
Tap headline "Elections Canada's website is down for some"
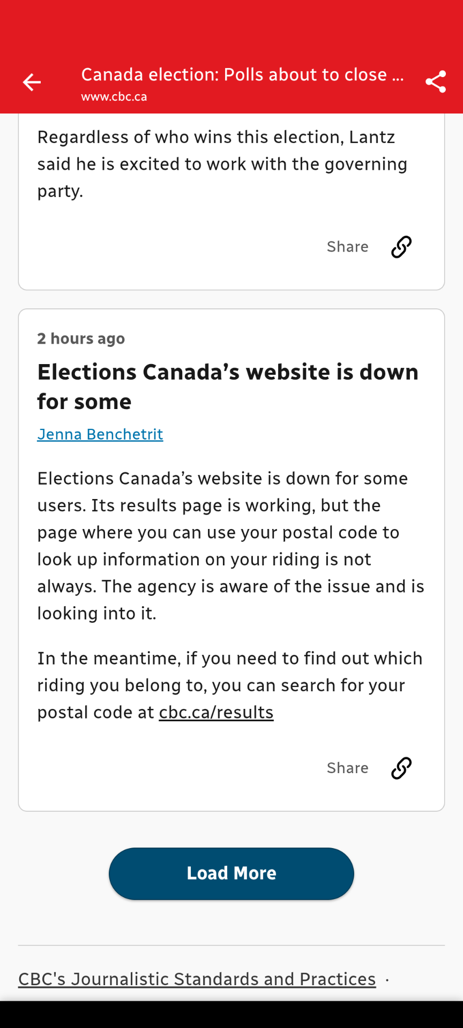pyautogui.click(x=228, y=387)
